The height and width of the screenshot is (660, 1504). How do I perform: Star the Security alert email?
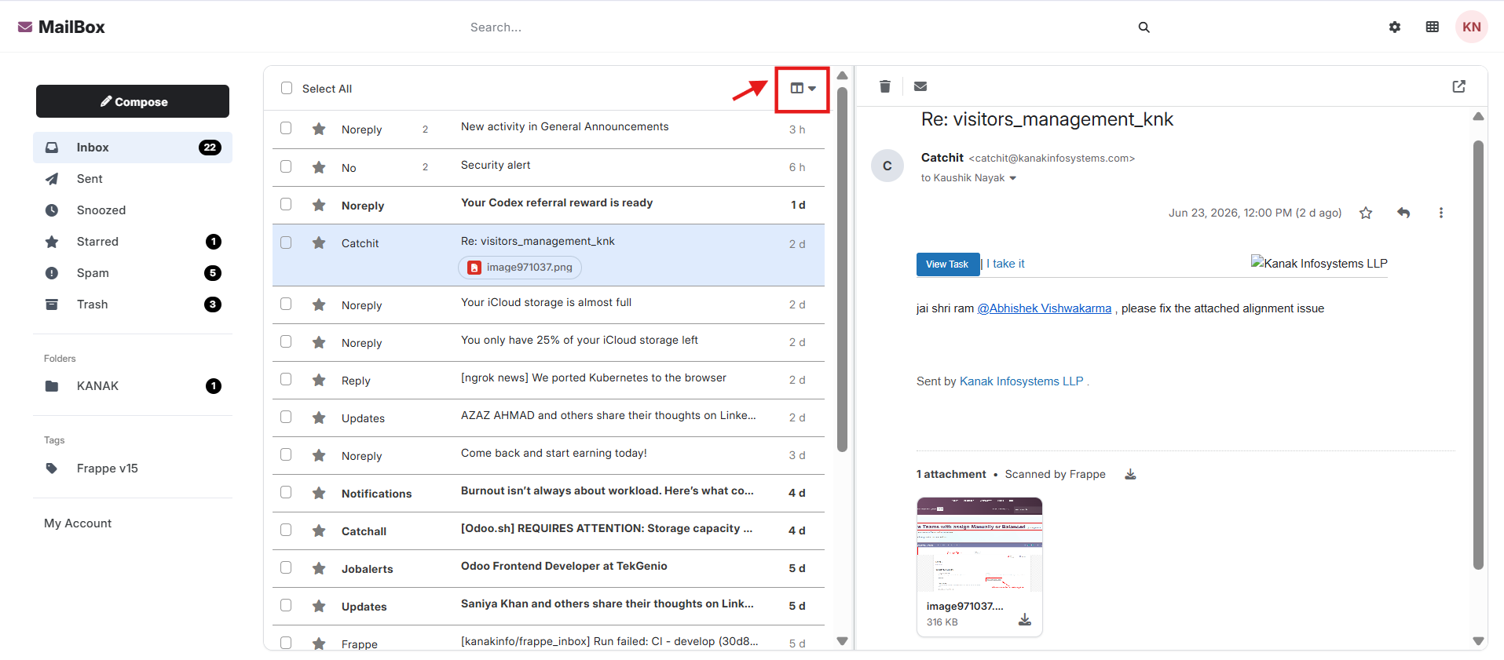point(319,167)
